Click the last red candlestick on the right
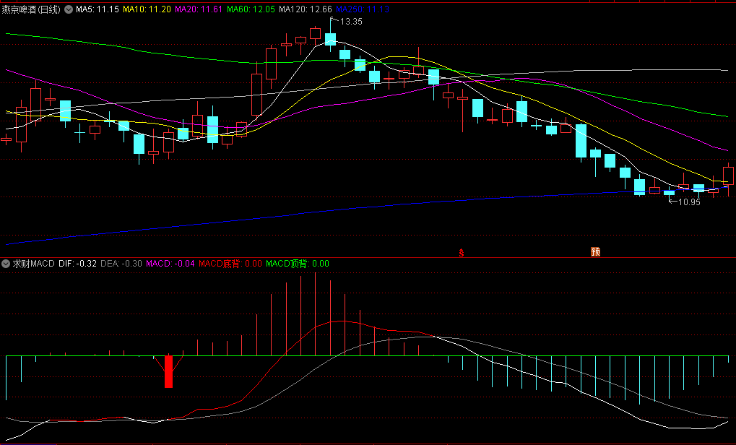 (x=729, y=176)
